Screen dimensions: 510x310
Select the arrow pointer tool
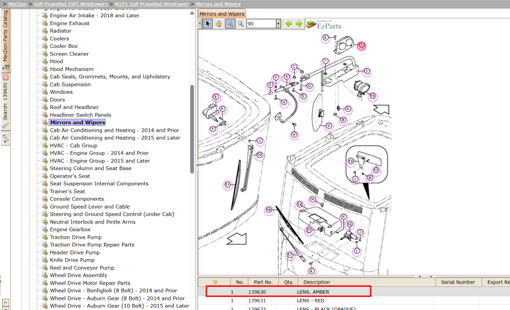click(208, 24)
